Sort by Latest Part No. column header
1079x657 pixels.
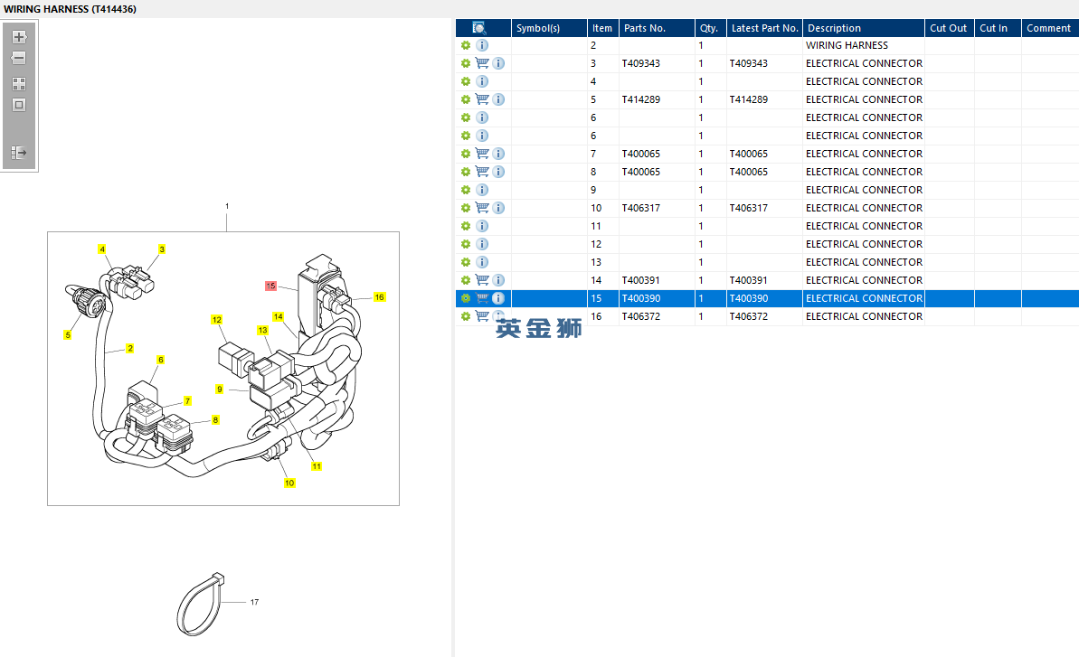pyautogui.click(x=764, y=28)
